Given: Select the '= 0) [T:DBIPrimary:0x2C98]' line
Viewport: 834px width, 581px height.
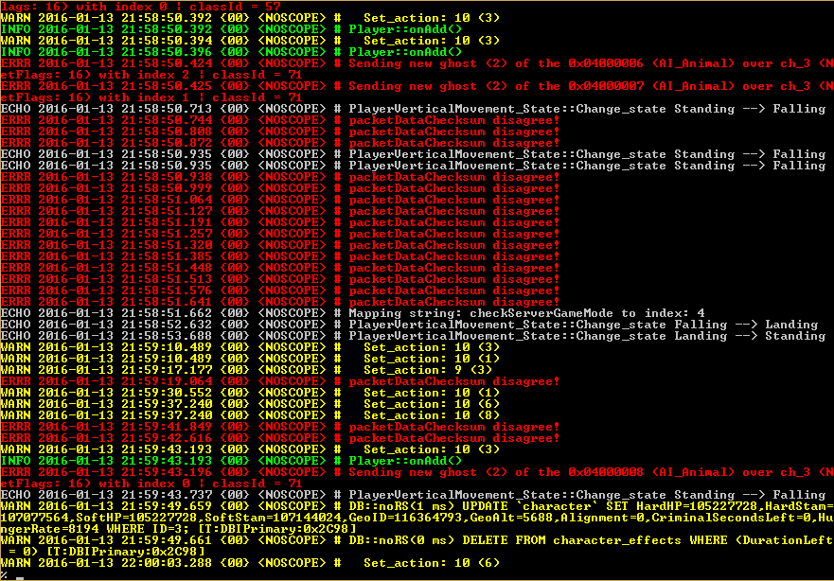Looking at the screenshot, I should [x=106, y=552].
